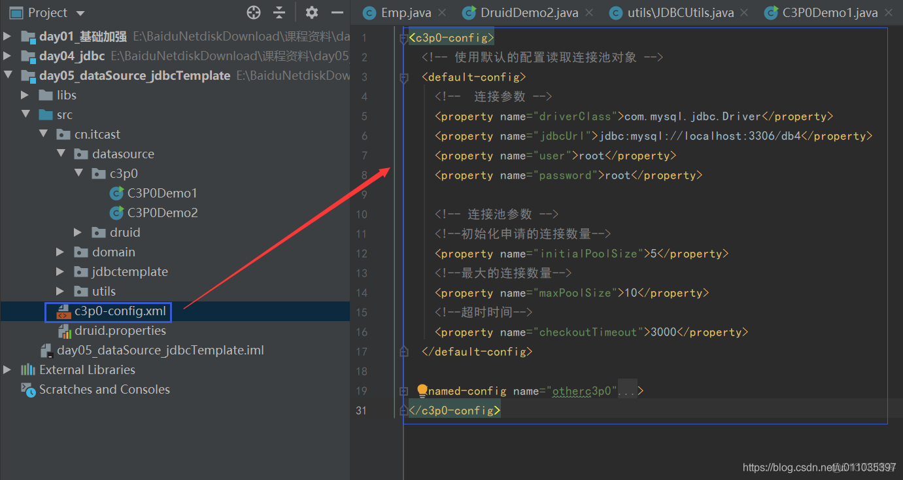Click 'initialPoolSize' attribute value

coord(588,254)
